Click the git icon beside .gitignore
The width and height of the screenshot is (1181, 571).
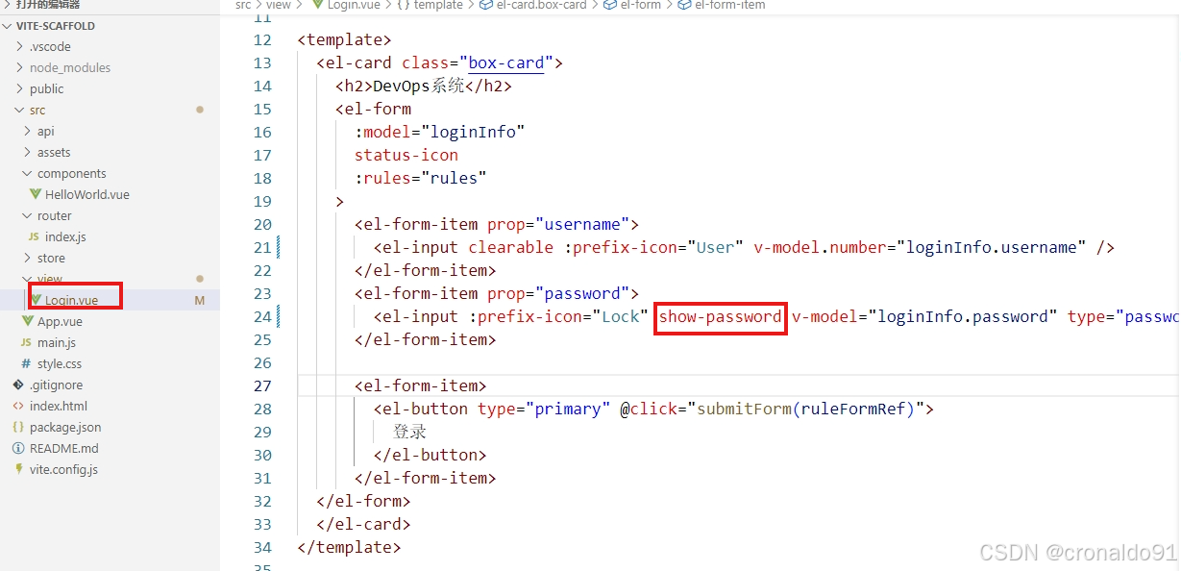(18, 385)
